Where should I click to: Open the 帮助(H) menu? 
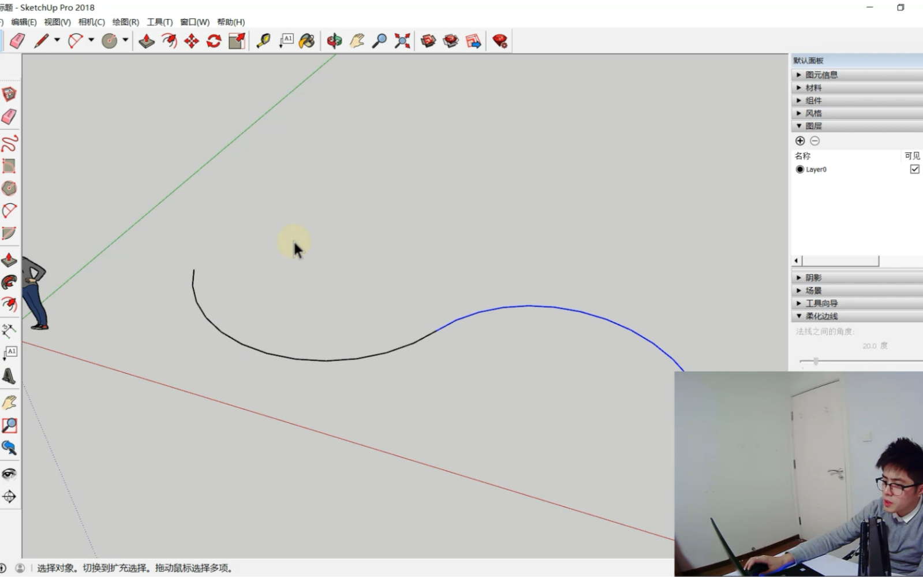click(231, 22)
